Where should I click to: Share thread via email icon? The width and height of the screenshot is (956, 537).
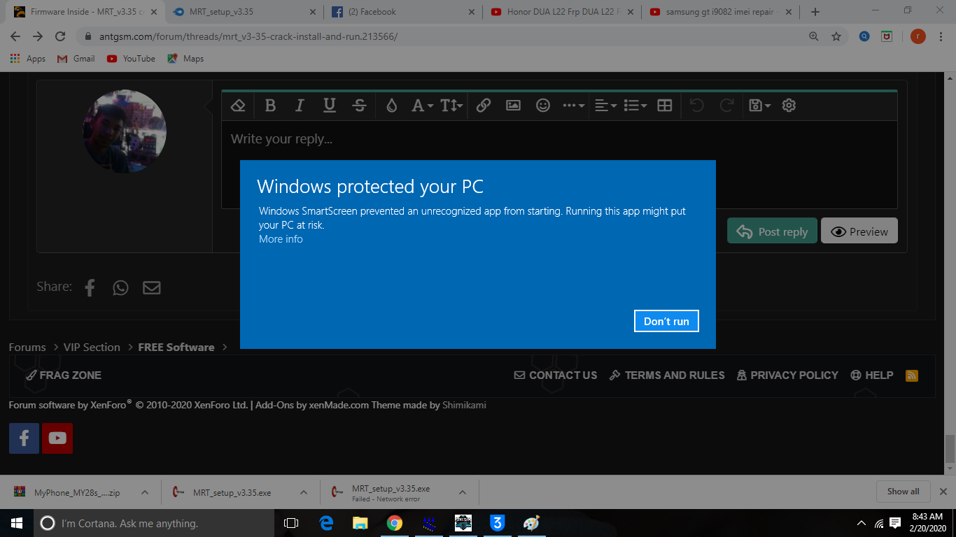pyautogui.click(x=151, y=287)
